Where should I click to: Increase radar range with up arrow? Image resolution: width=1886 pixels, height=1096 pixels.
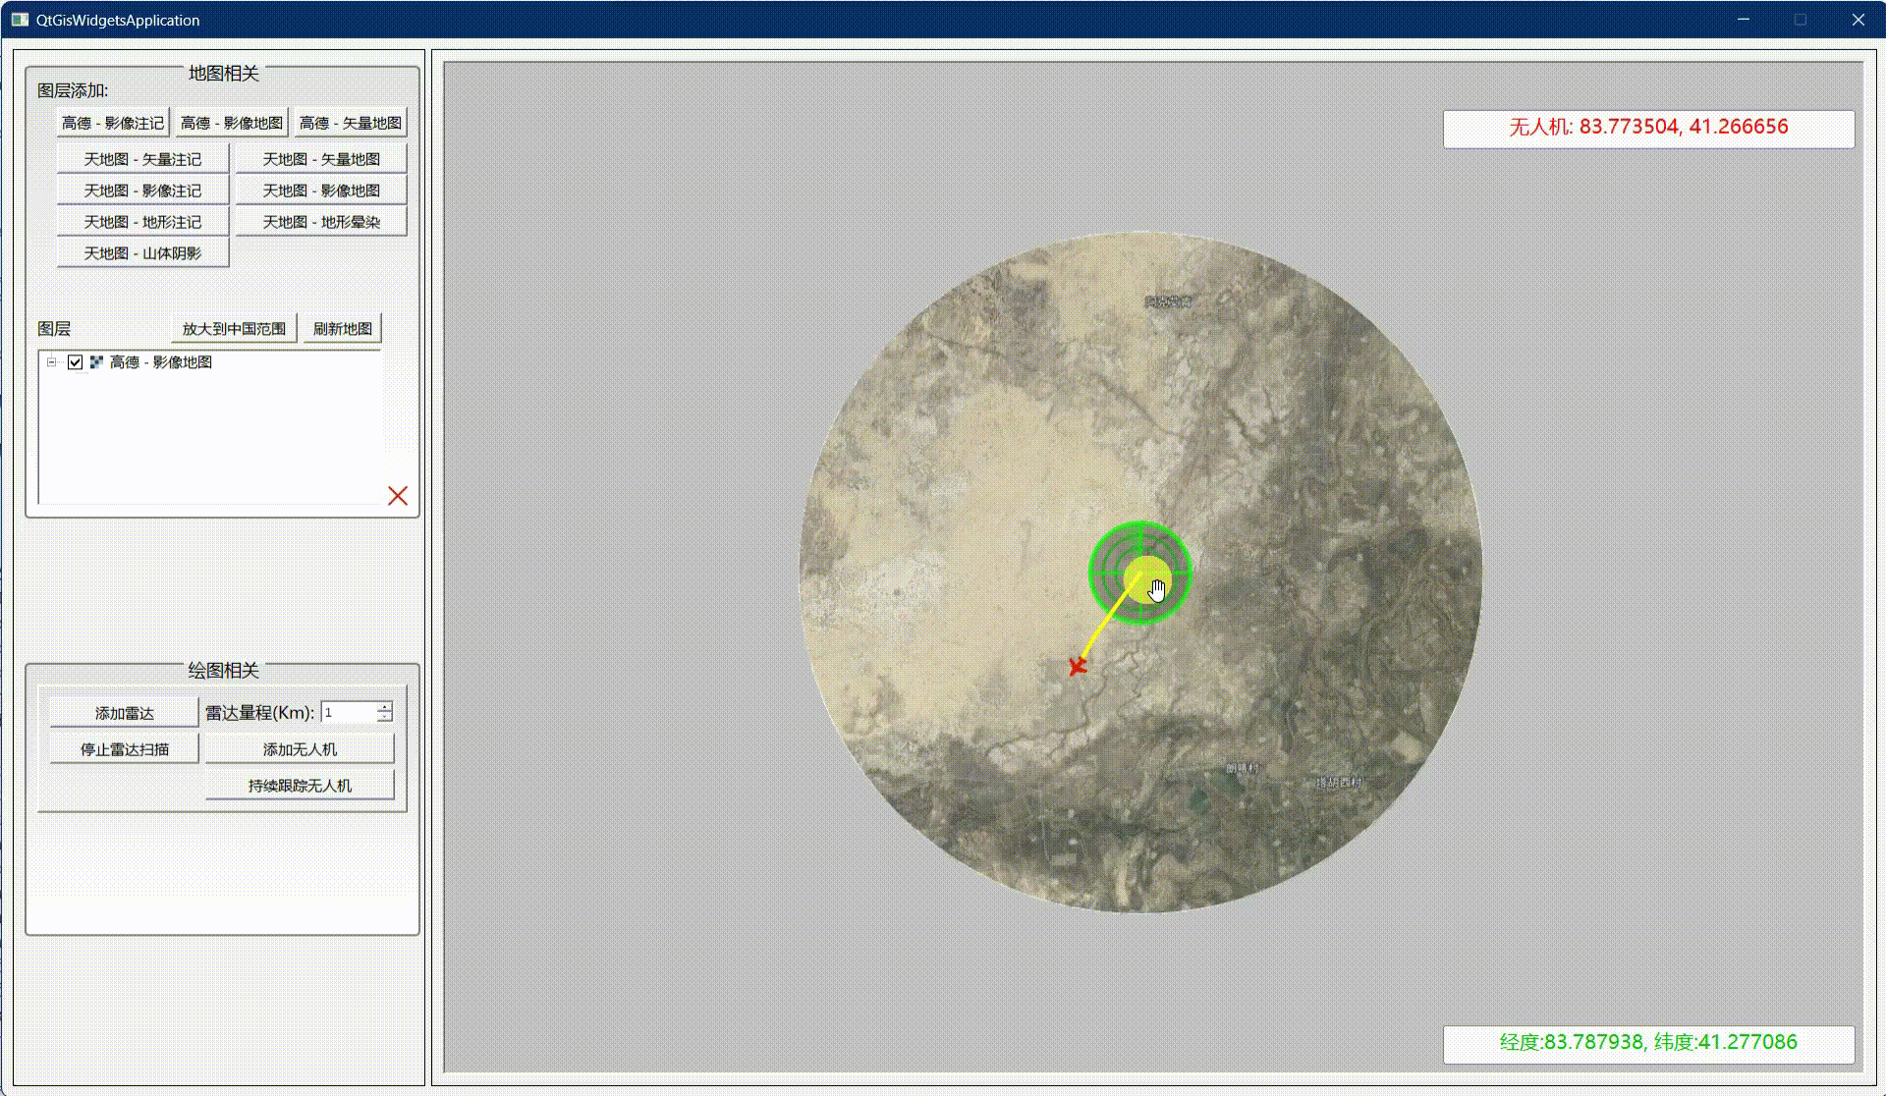click(x=385, y=707)
